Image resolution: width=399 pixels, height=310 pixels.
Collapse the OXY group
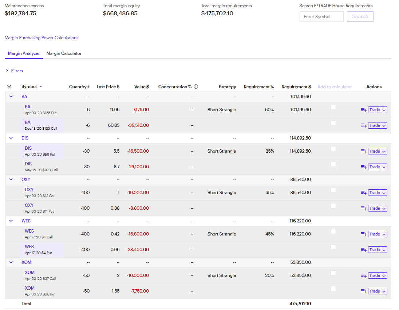11,180
